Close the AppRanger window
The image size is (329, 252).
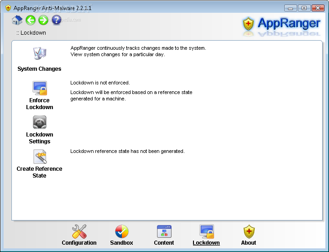[x=318, y=8]
